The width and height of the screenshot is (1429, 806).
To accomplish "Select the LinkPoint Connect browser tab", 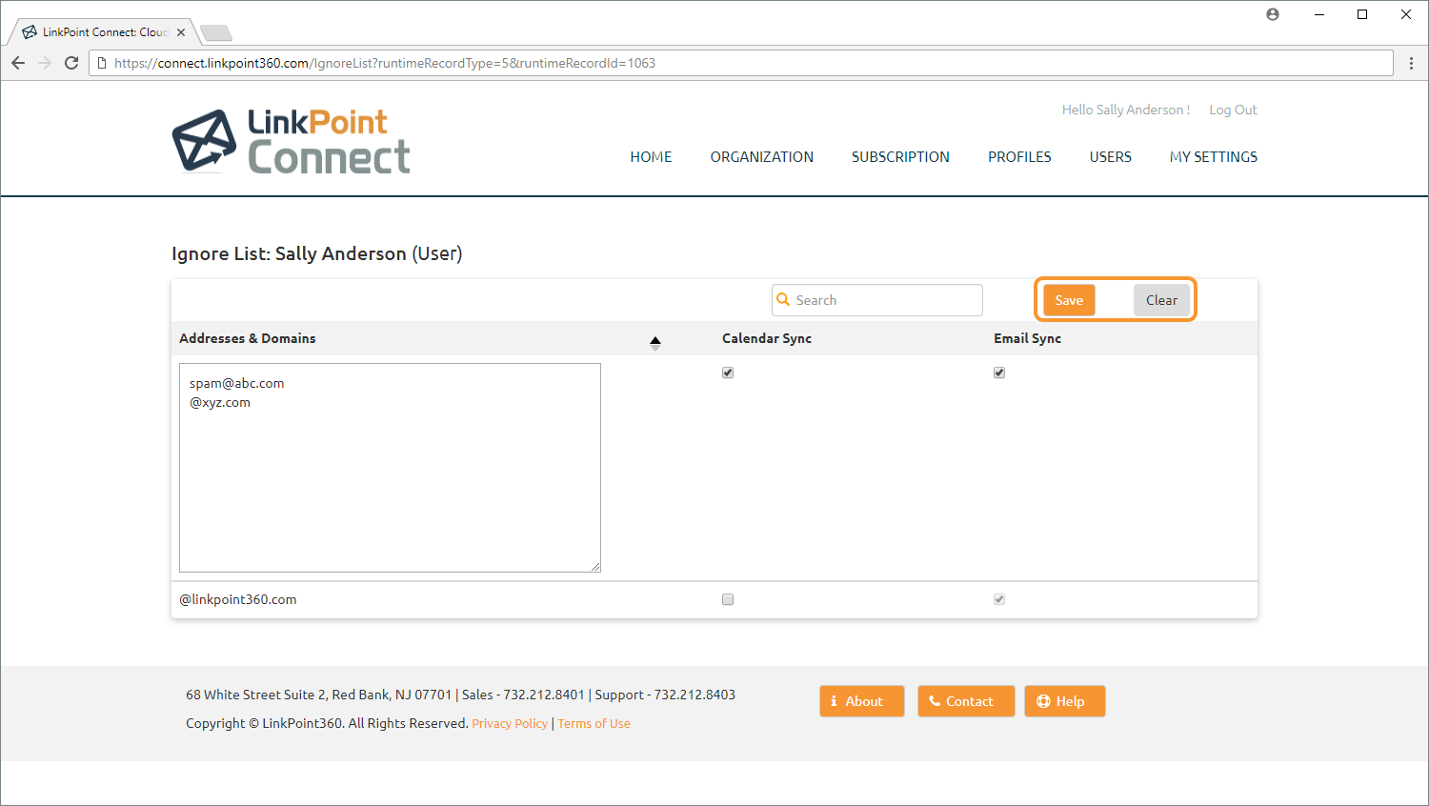I will 104,32.
